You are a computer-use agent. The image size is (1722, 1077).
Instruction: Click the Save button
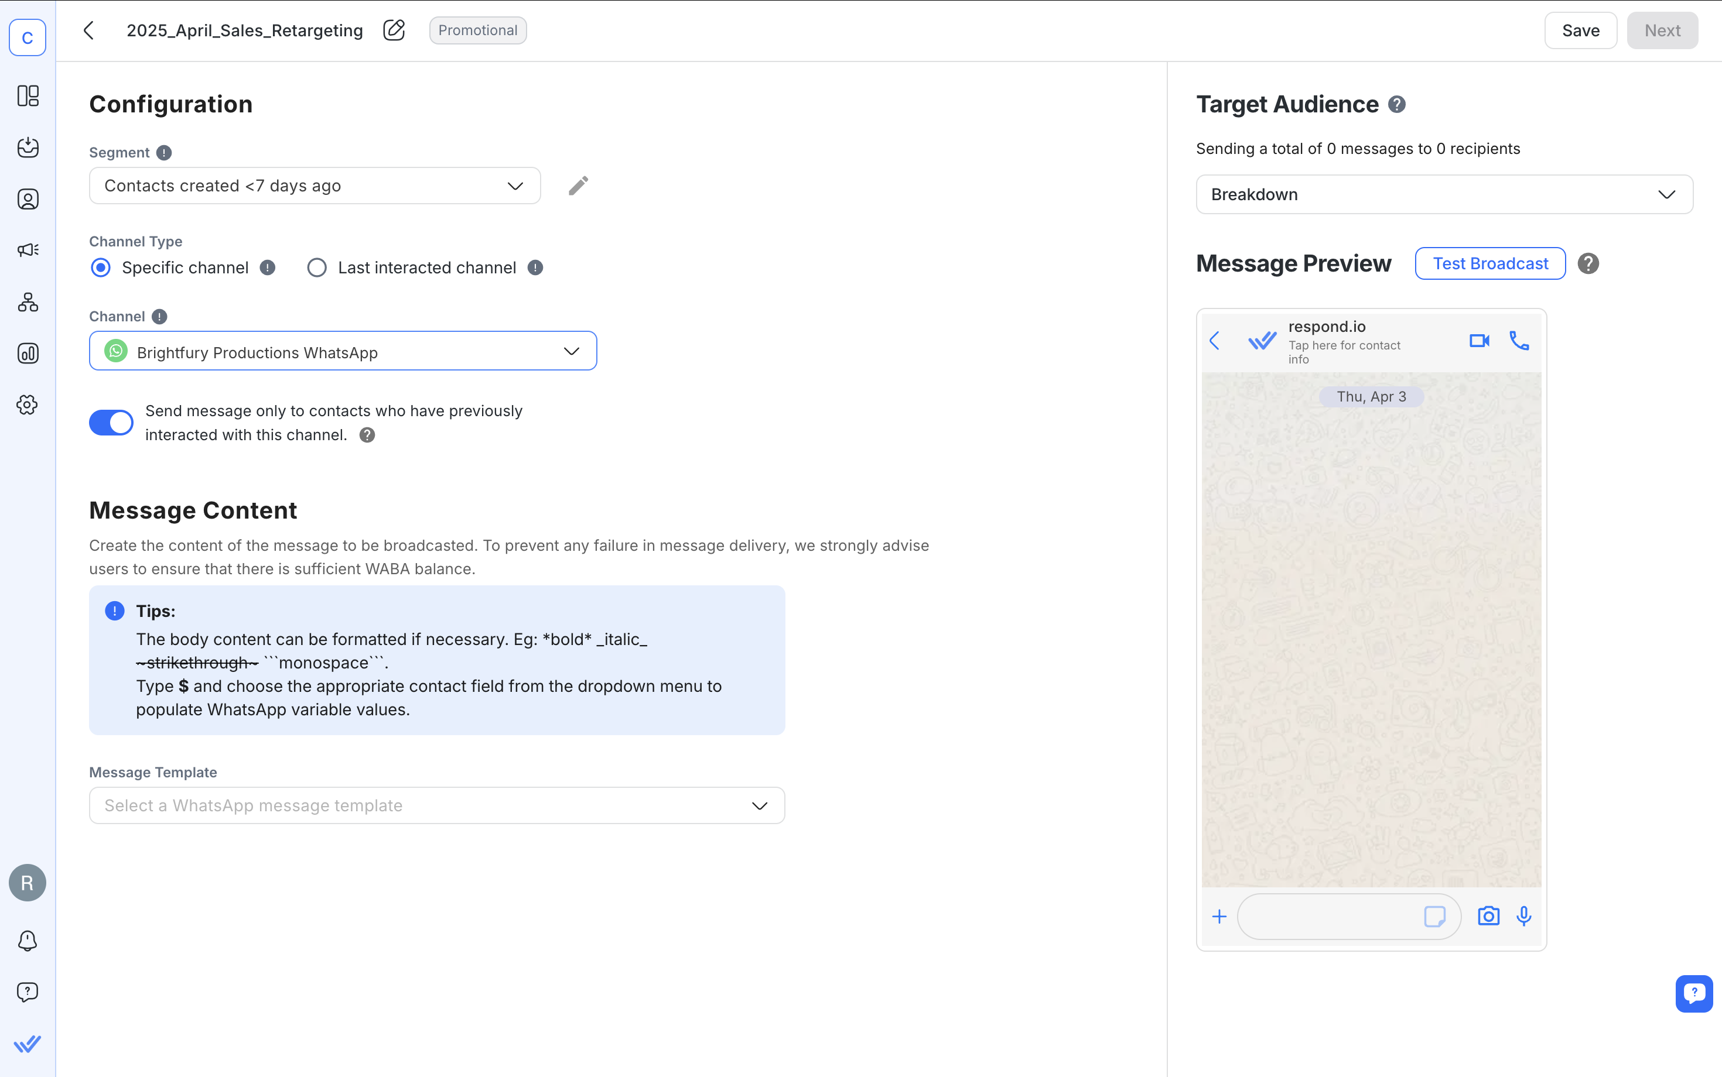click(x=1580, y=30)
